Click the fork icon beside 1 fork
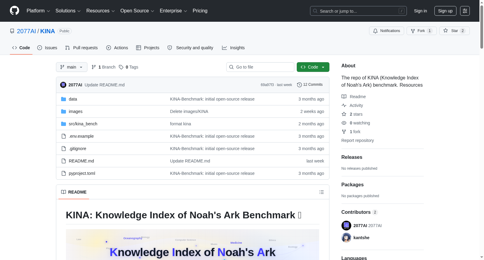484x260 pixels. 344,132
